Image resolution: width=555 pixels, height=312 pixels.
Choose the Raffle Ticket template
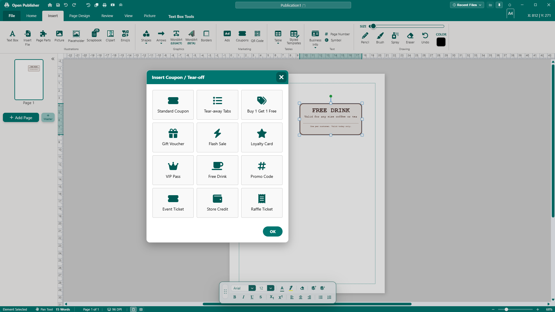(x=262, y=203)
